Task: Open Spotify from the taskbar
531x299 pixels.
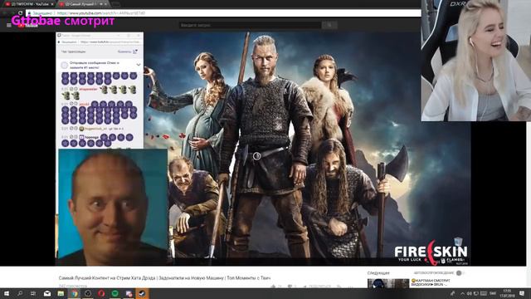Action: [114, 293]
